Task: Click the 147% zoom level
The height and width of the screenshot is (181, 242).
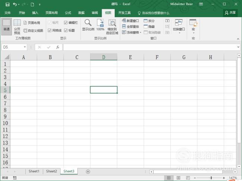Action: click(x=233, y=178)
